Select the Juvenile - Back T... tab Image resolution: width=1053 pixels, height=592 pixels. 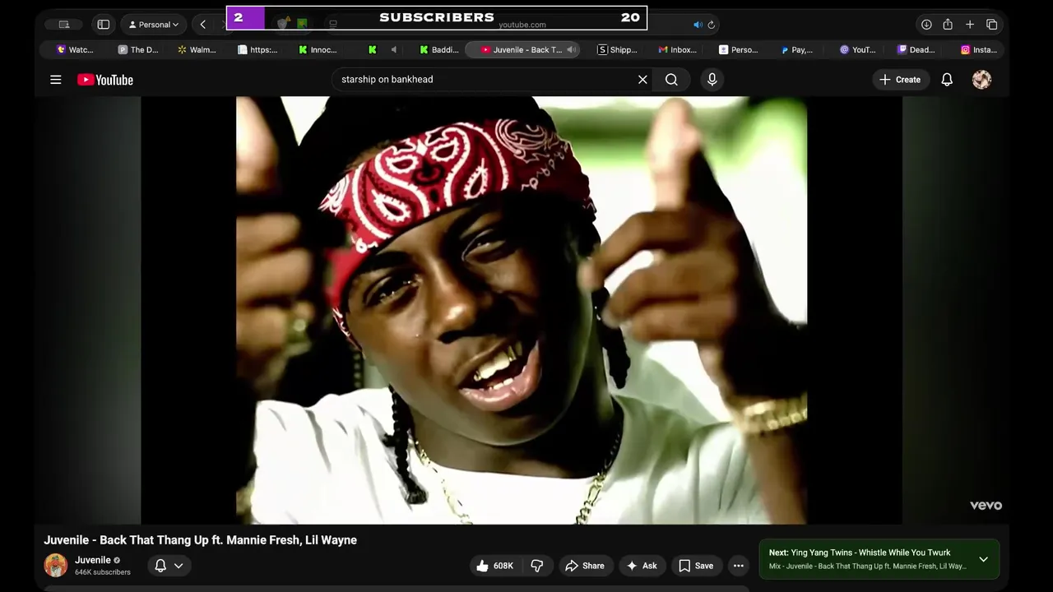pyautogui.click(x=522, y=50)
